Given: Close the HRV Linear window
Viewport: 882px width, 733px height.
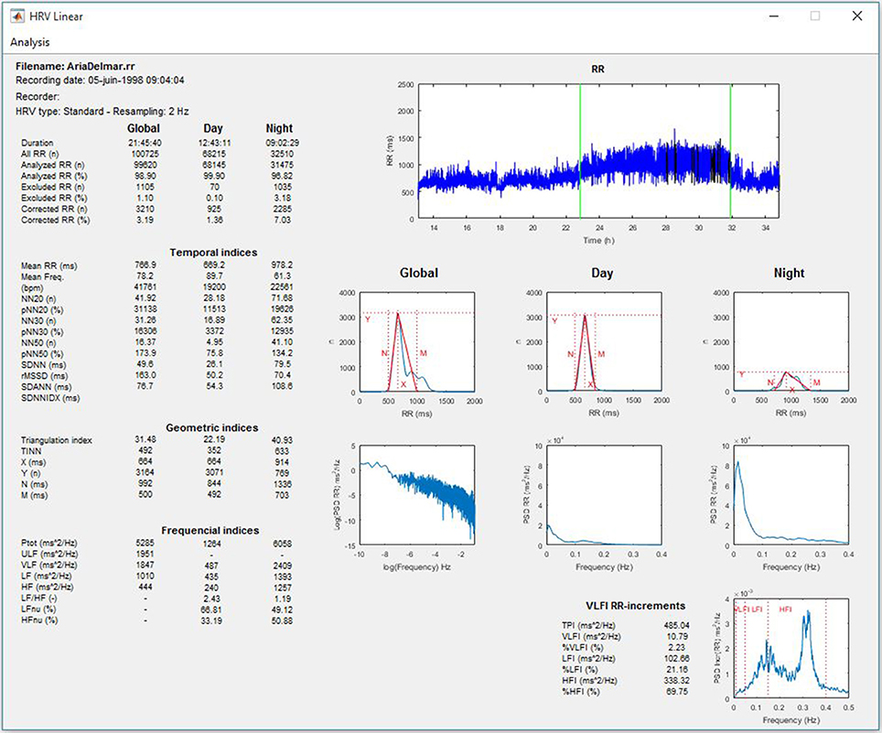Looking at the screenshot, I should [x=856, y=16].
